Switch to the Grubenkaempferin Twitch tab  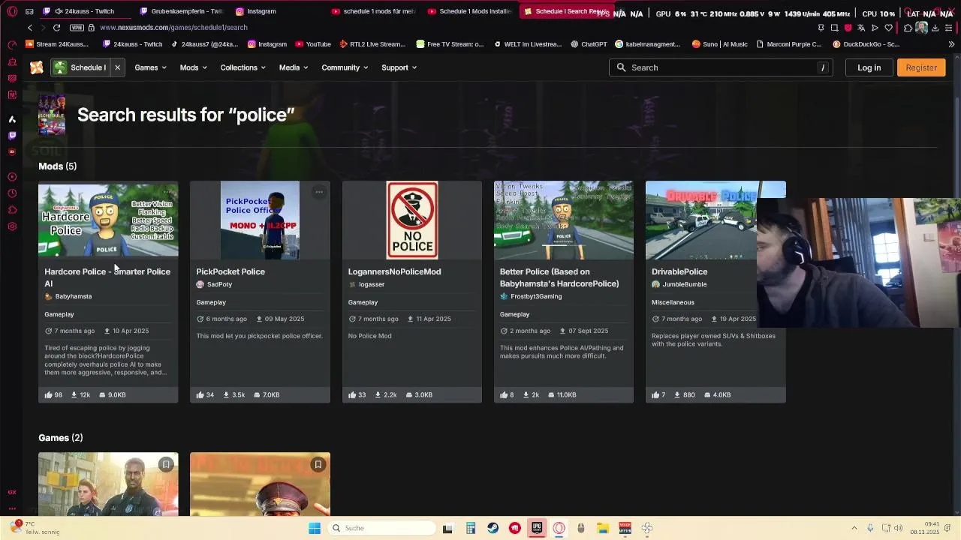pos(182,11)
